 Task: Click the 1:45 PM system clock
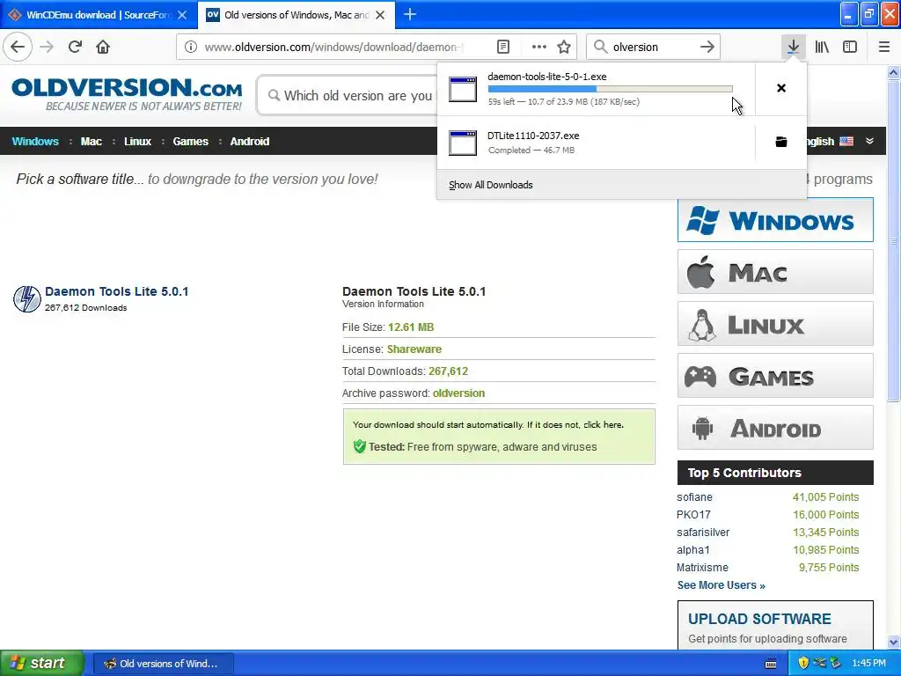[x=868, y=664]
